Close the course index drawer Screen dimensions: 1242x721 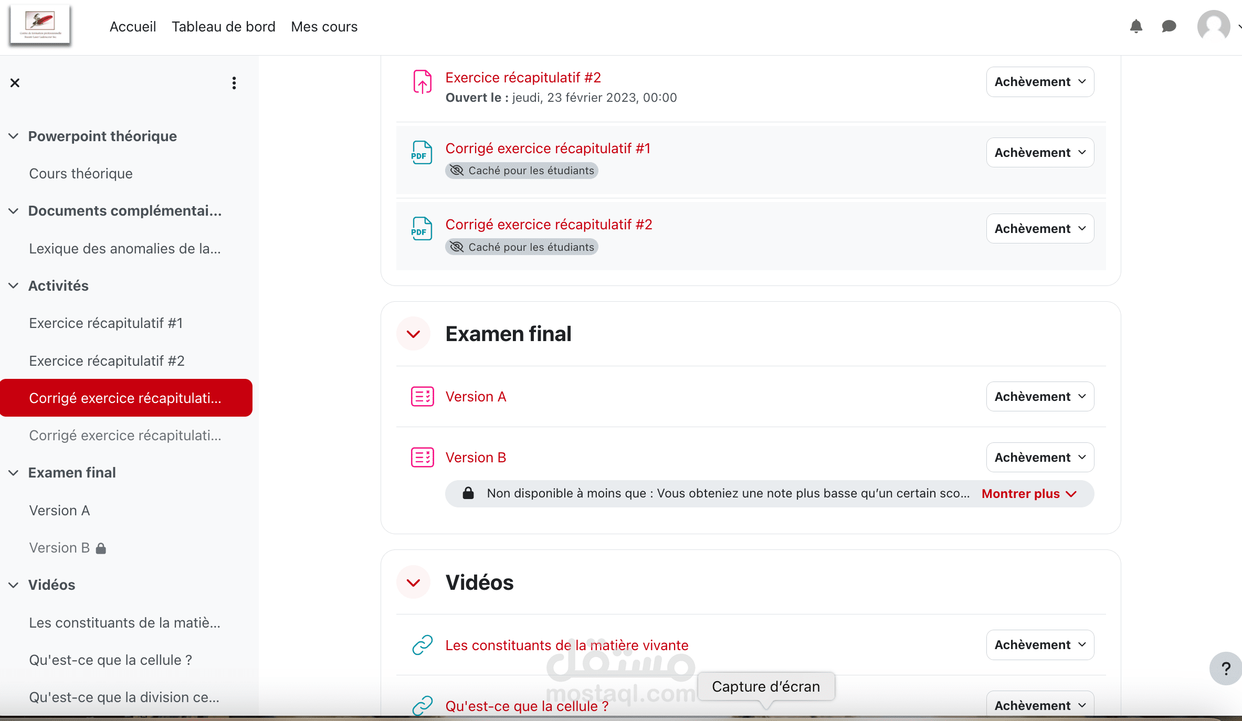click(x=15, y=83)
